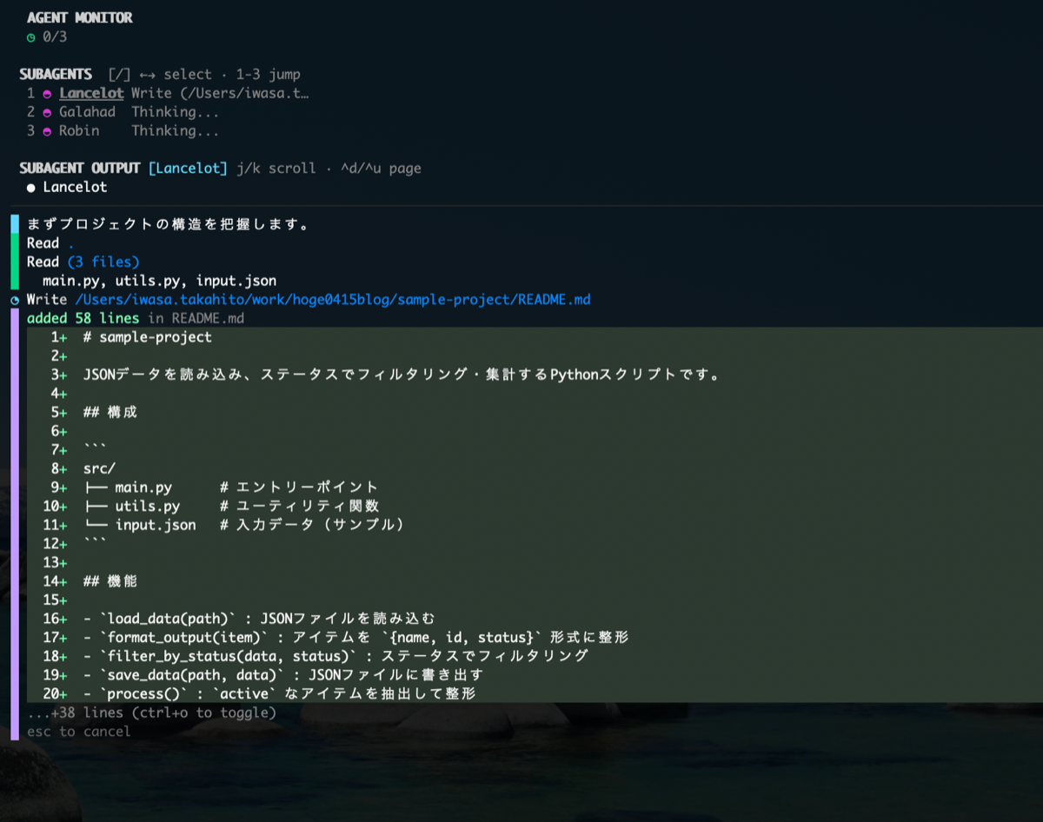This screenshot has height=822, width=1043.
Task: Select the [Lancelot] label in SUBAGENT OUTPUT bar
Action: [x=188, y=168]
